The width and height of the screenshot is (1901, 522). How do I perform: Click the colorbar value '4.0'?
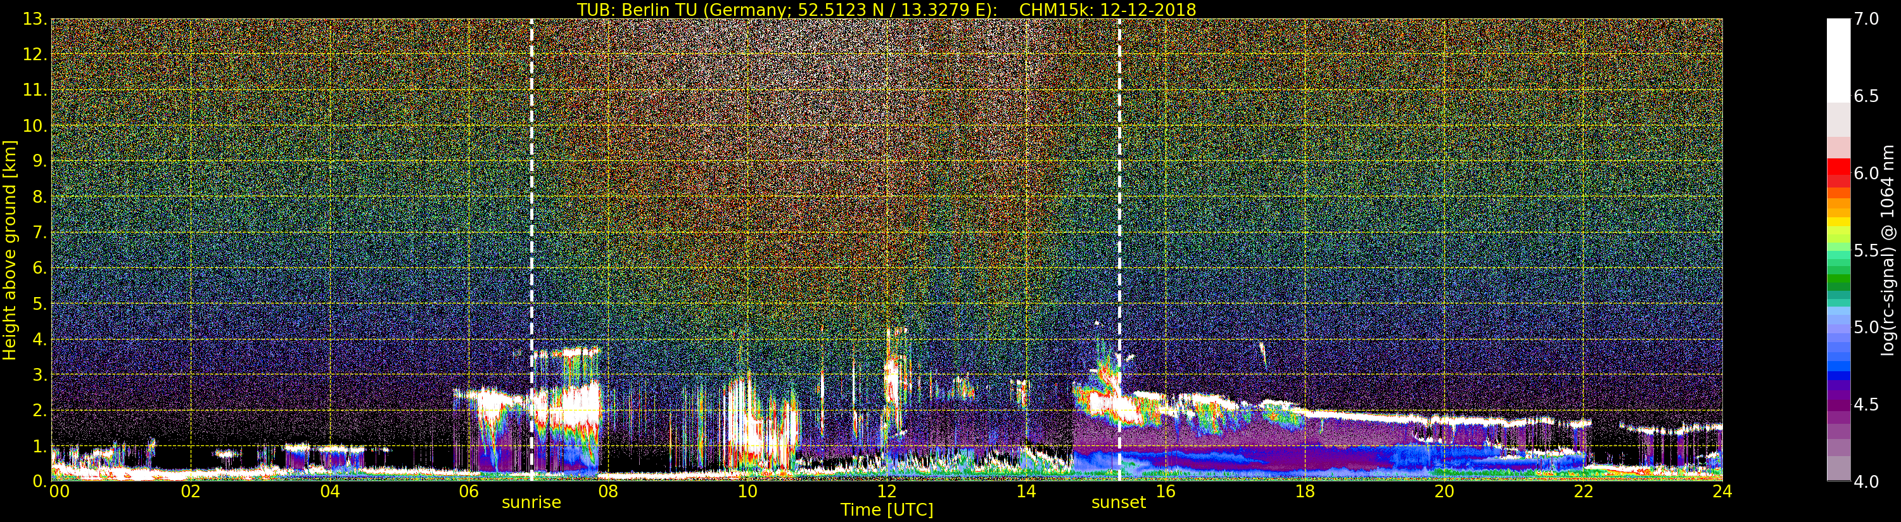(1866, 481)
